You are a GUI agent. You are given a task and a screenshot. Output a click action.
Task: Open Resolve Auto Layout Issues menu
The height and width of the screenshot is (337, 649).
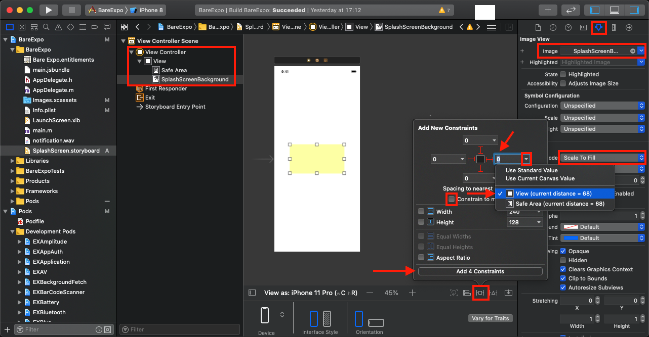(x=494, y=293)
